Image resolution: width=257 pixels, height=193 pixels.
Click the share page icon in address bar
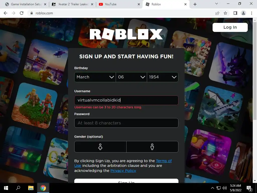pos(217,13)
